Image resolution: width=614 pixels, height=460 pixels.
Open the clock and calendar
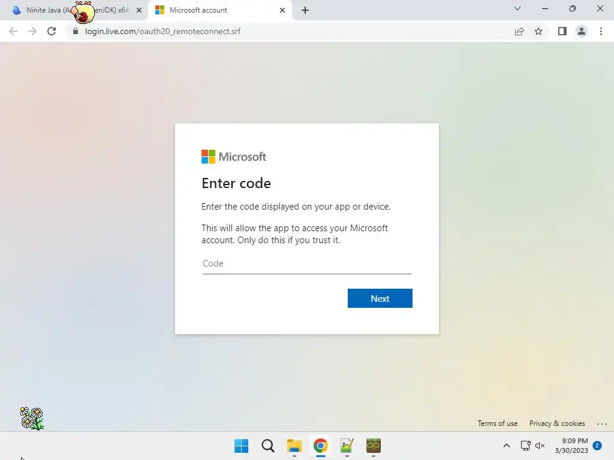click(x=571, y=446)
